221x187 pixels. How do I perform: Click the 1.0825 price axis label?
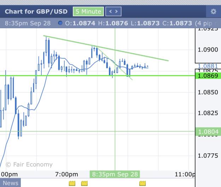tap(208, 113)
